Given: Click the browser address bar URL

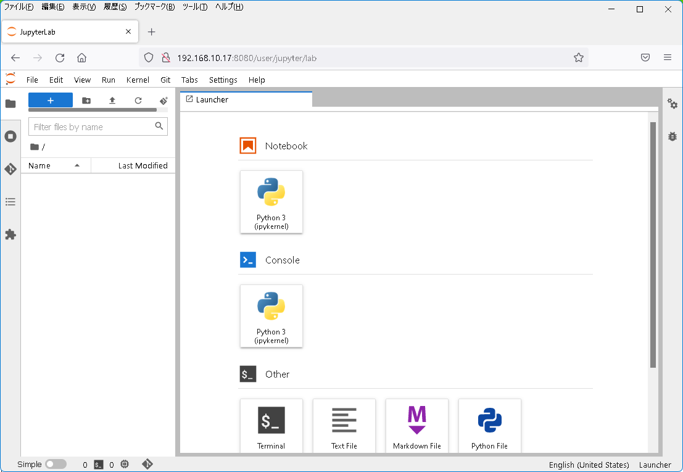Looking at the screenshot, I should click(x=247, y=58).
